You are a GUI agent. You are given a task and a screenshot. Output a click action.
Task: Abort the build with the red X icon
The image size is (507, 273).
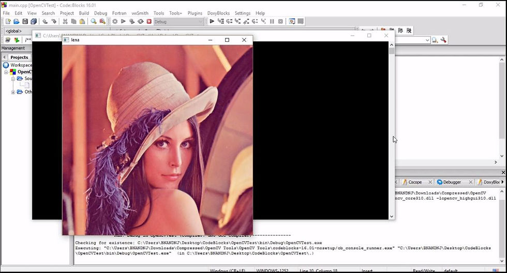point(149,21)
